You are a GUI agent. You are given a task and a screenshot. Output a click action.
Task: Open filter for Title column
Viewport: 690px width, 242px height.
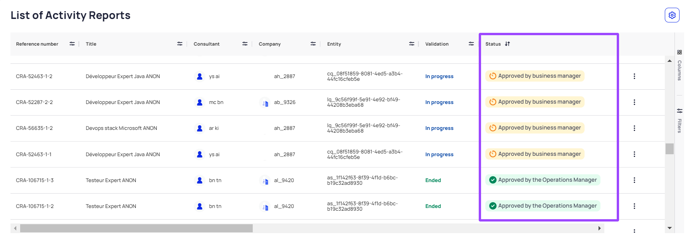[x=180, y=44]
